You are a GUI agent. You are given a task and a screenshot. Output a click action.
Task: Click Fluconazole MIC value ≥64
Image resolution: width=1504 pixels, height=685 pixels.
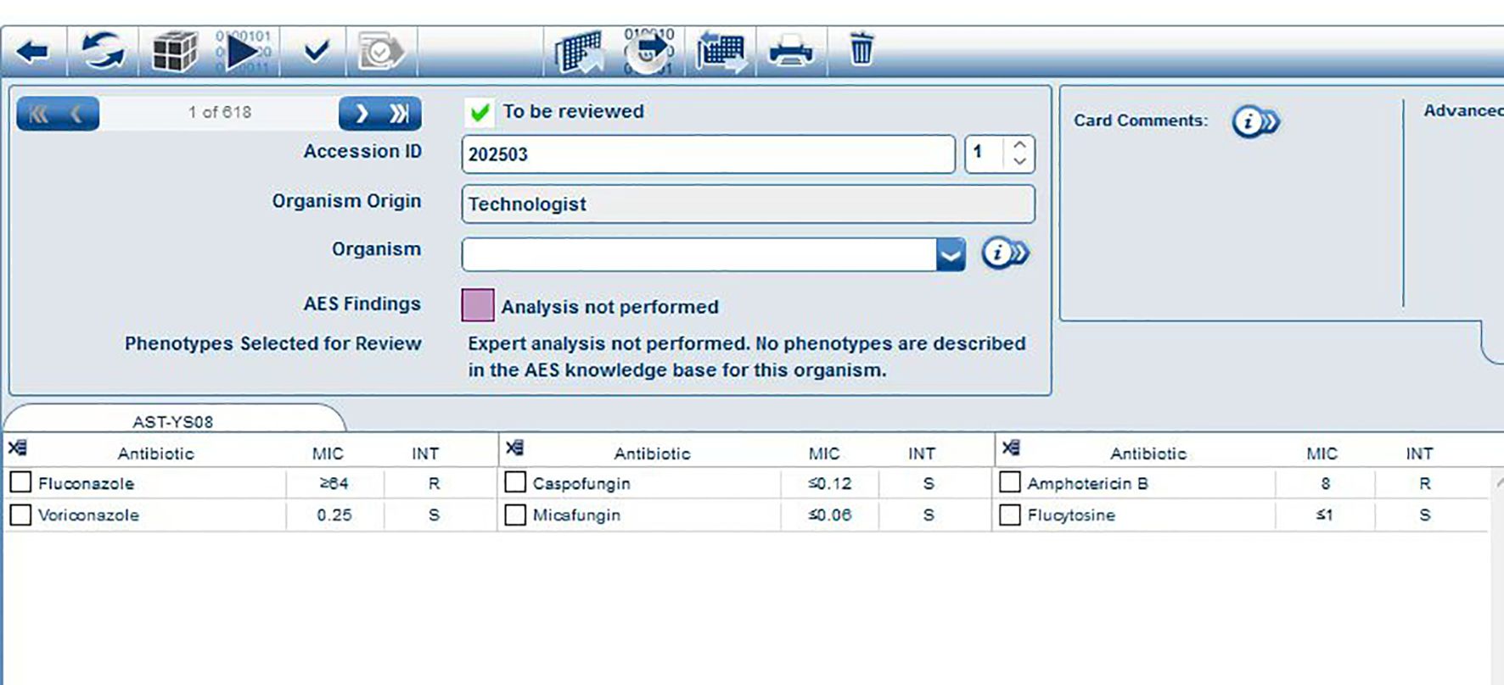[x=334, y=483]
